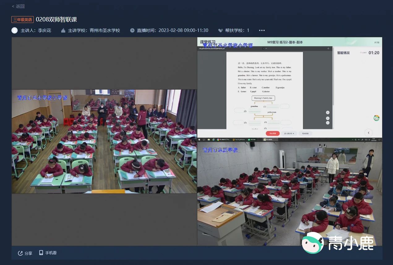
Task: Click the share arrow icon at the bottom
Action: coord(20,253)
